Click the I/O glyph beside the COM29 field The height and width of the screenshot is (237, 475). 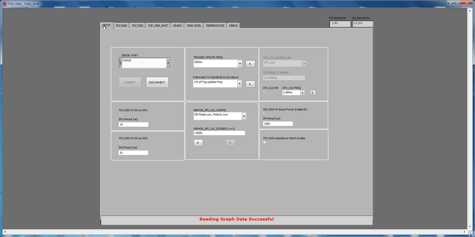(x=120, y=62)
